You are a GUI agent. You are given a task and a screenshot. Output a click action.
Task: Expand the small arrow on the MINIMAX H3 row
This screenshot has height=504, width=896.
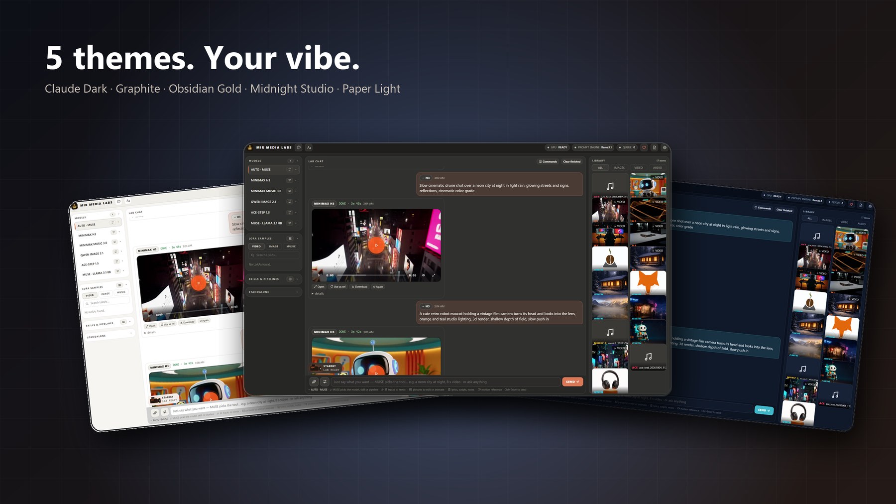click(296, 180)
